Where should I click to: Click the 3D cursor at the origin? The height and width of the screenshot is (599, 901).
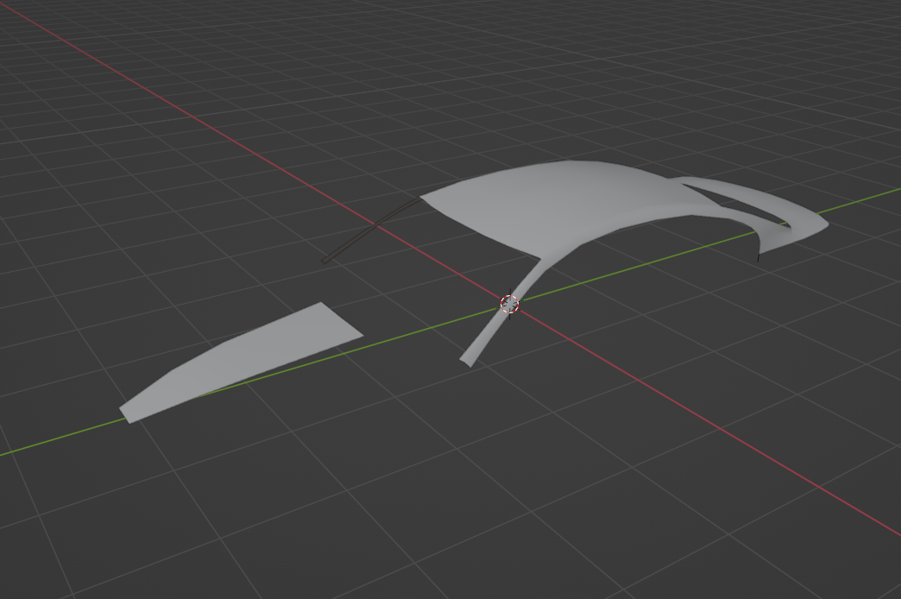pos(510,304)
